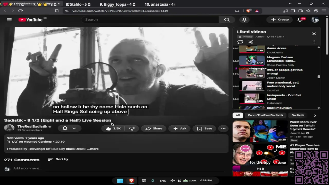Open Brave VPN shield icon
Screen dimensions: 329x185
point(316,11)
